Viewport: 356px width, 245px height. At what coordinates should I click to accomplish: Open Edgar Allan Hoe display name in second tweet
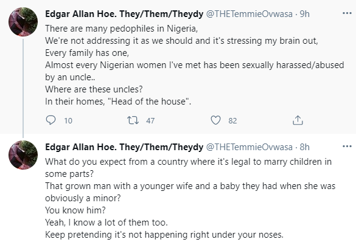tap(124, 147)
